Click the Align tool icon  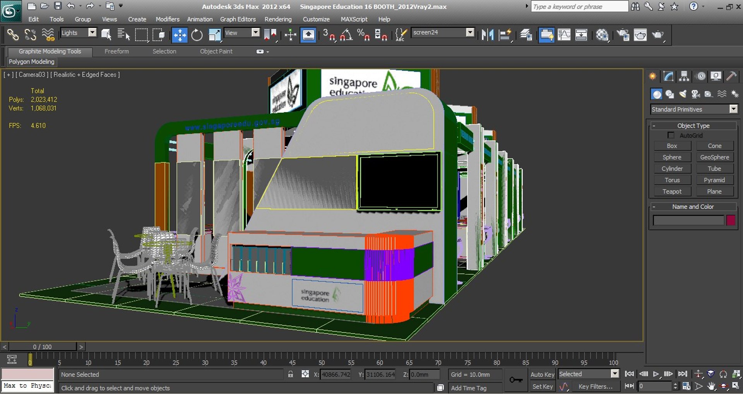[505, 35]
